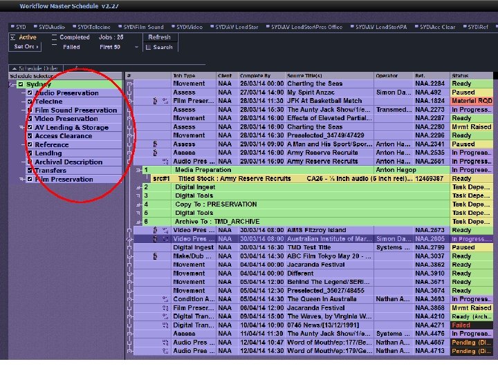Click padlock icon on Australian Institute of Mar row

coord(155,238)
